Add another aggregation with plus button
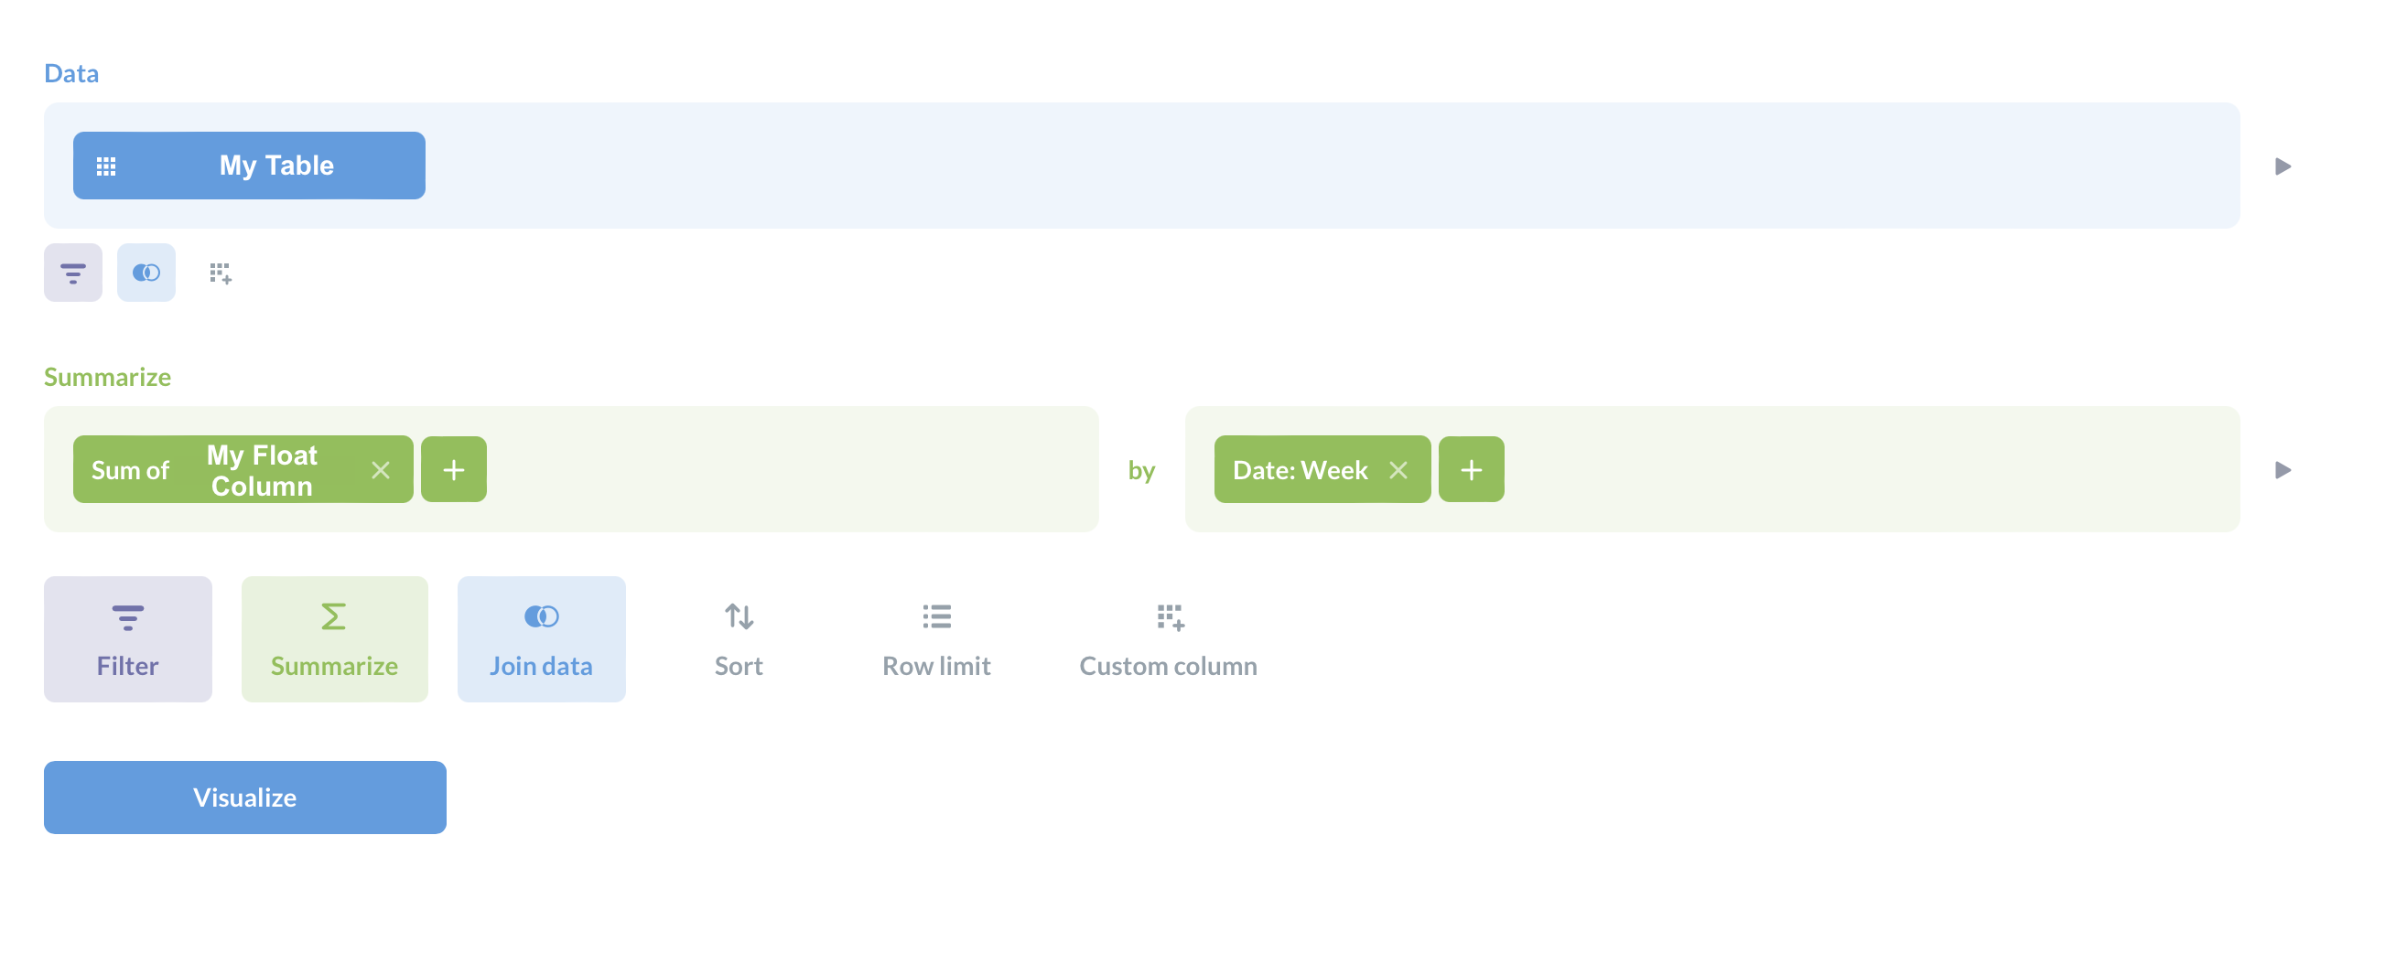Screen dimensions: 2407x953 pyautogui.click(x=453, y=468)
